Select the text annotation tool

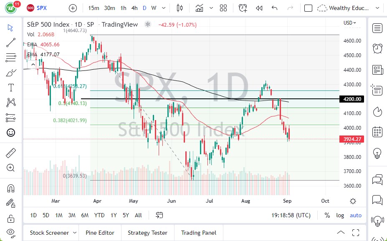10,88
